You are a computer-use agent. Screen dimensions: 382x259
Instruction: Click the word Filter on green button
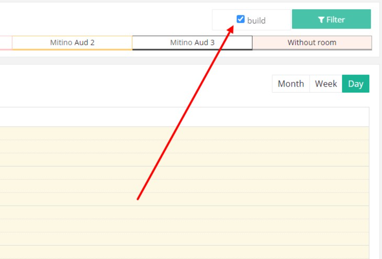coord(336,20)
